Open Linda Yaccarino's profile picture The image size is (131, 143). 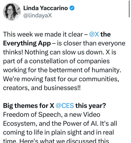(x=12, y=12)
